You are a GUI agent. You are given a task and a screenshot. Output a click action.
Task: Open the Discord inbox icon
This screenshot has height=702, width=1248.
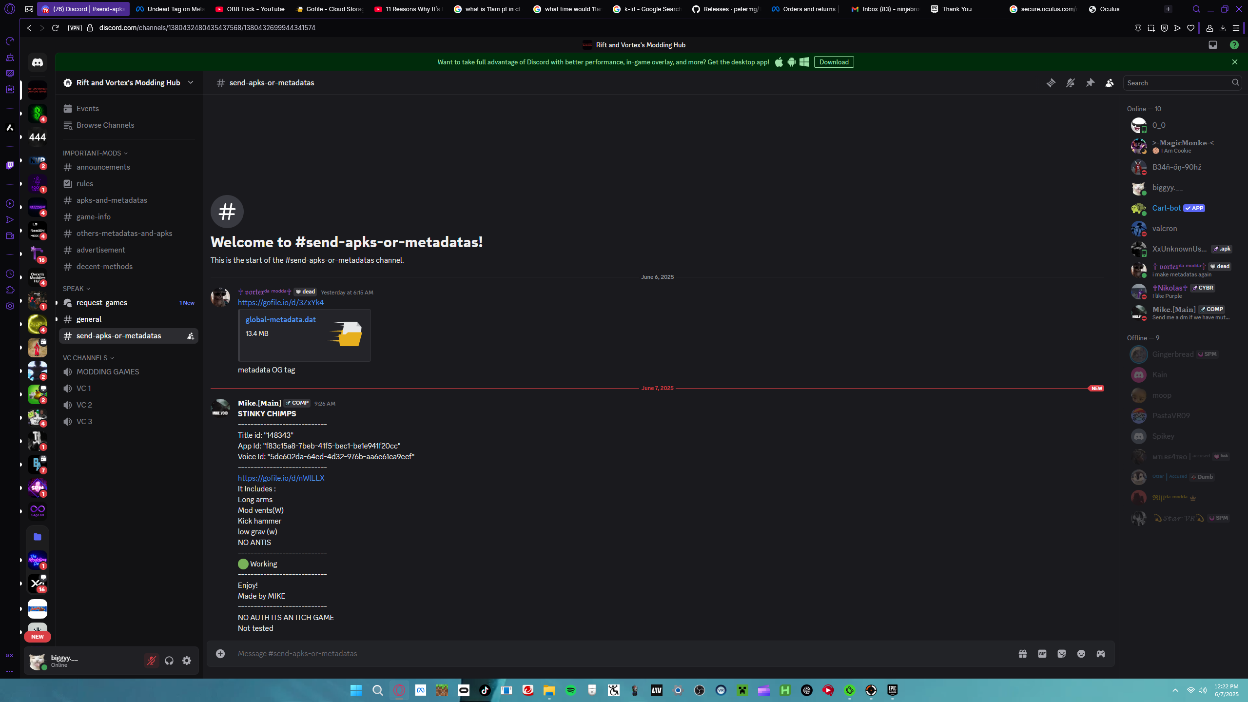coord(1213,45)
